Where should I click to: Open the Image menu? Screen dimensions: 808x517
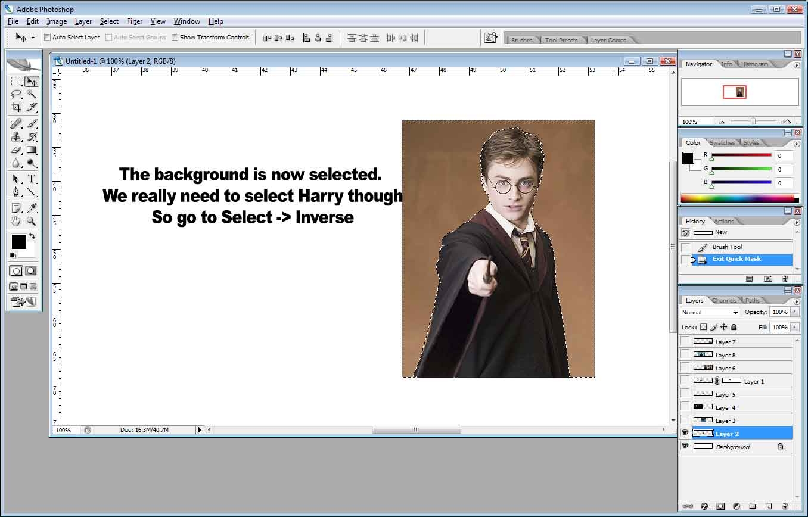[57, 21]
